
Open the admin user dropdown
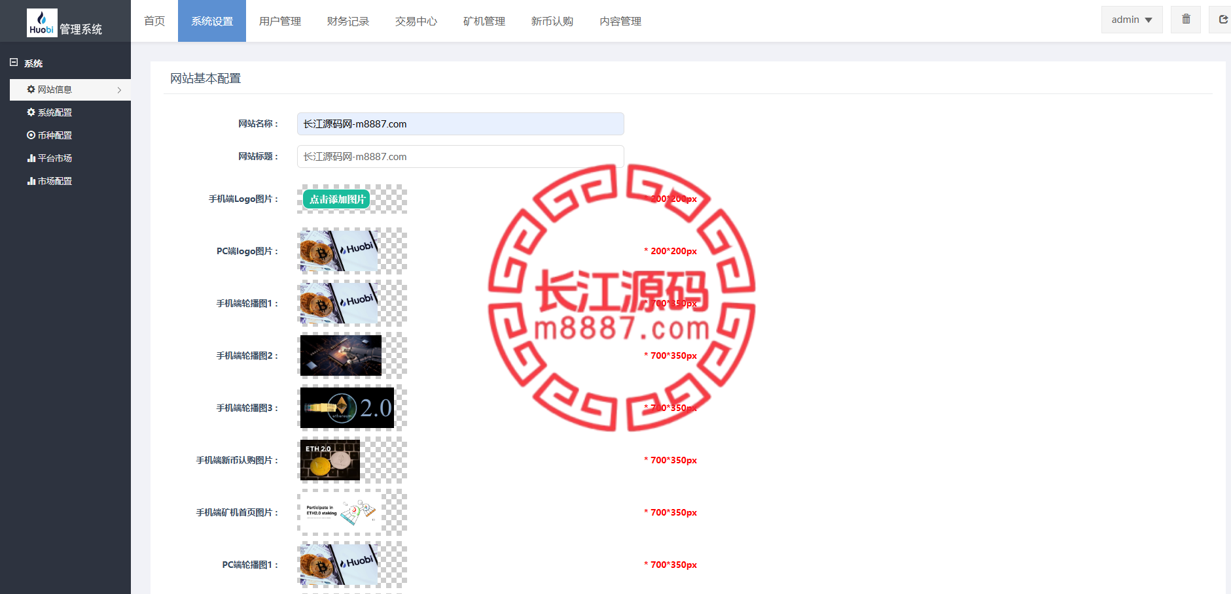tap(1132, 20)
